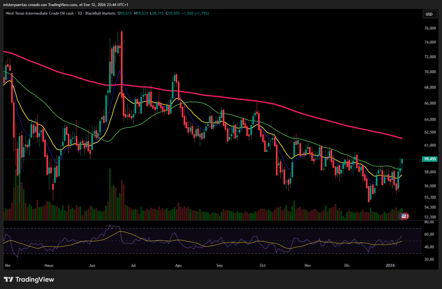Click the 76,000 price axis label
Viewport: 442px width, 289px height.
click(430, 28)
